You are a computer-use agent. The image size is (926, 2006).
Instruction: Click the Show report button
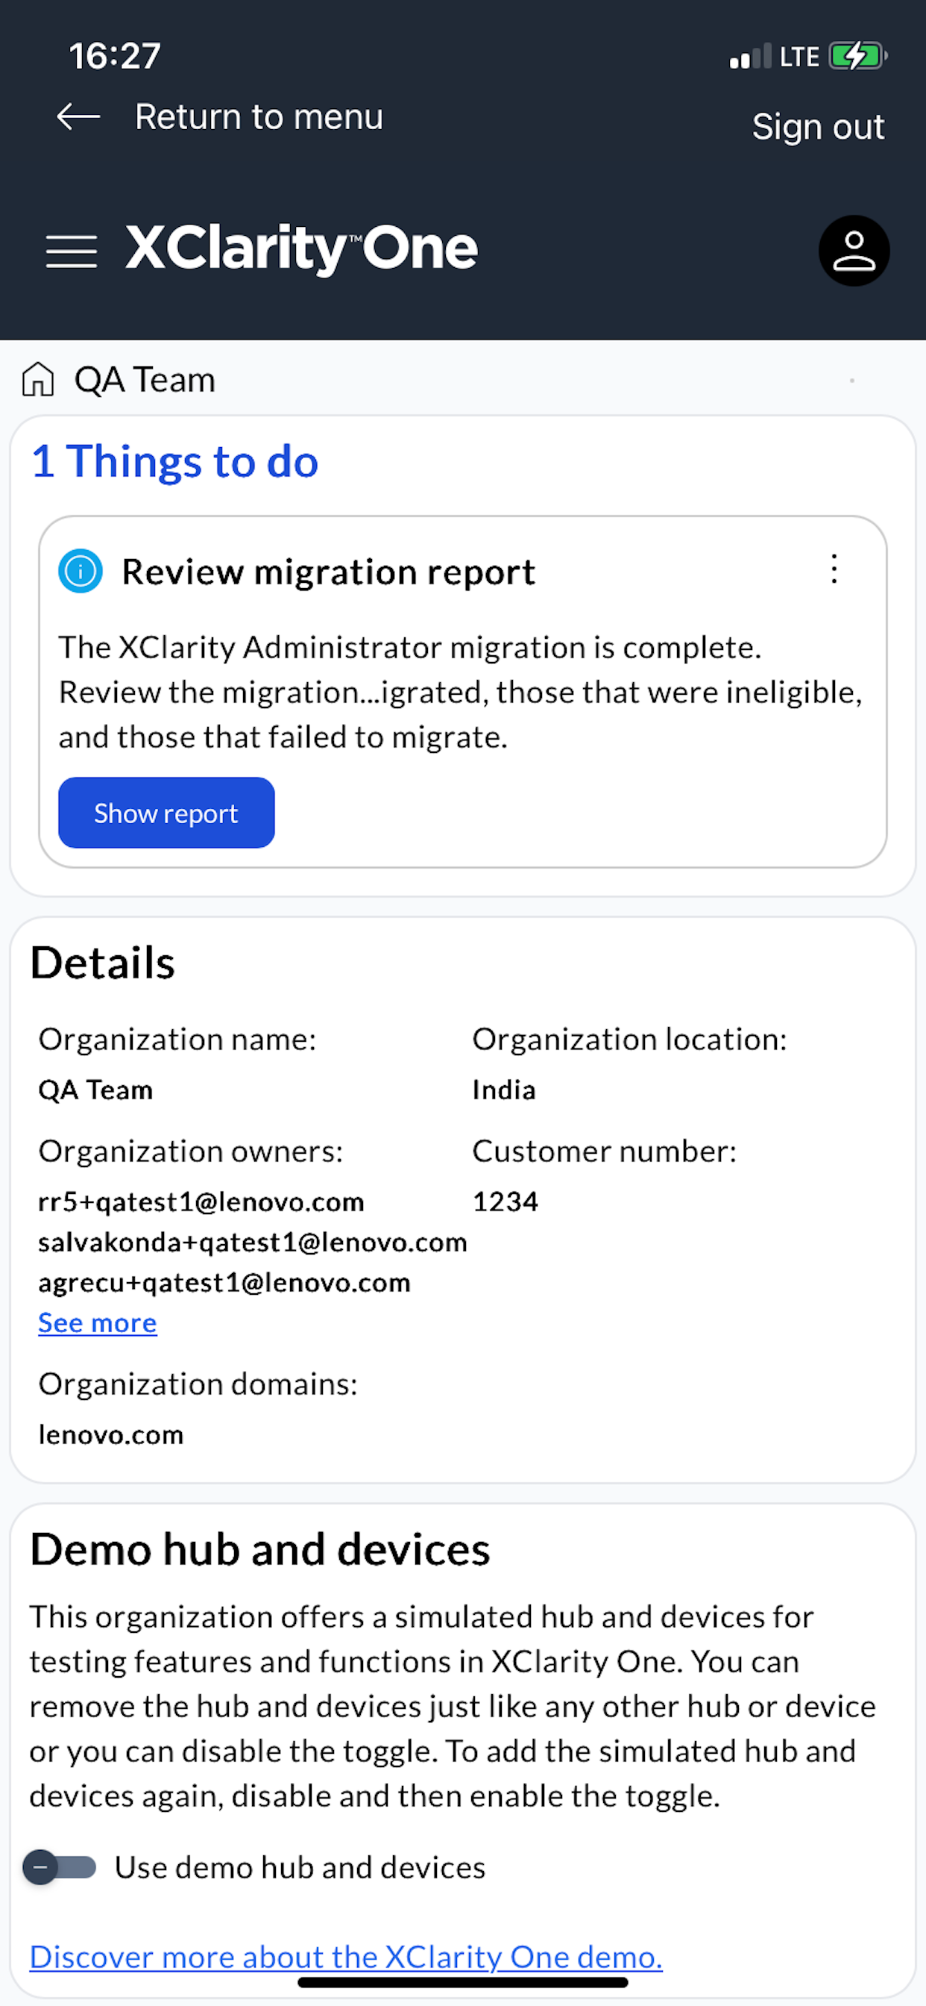tap(166, 813)
